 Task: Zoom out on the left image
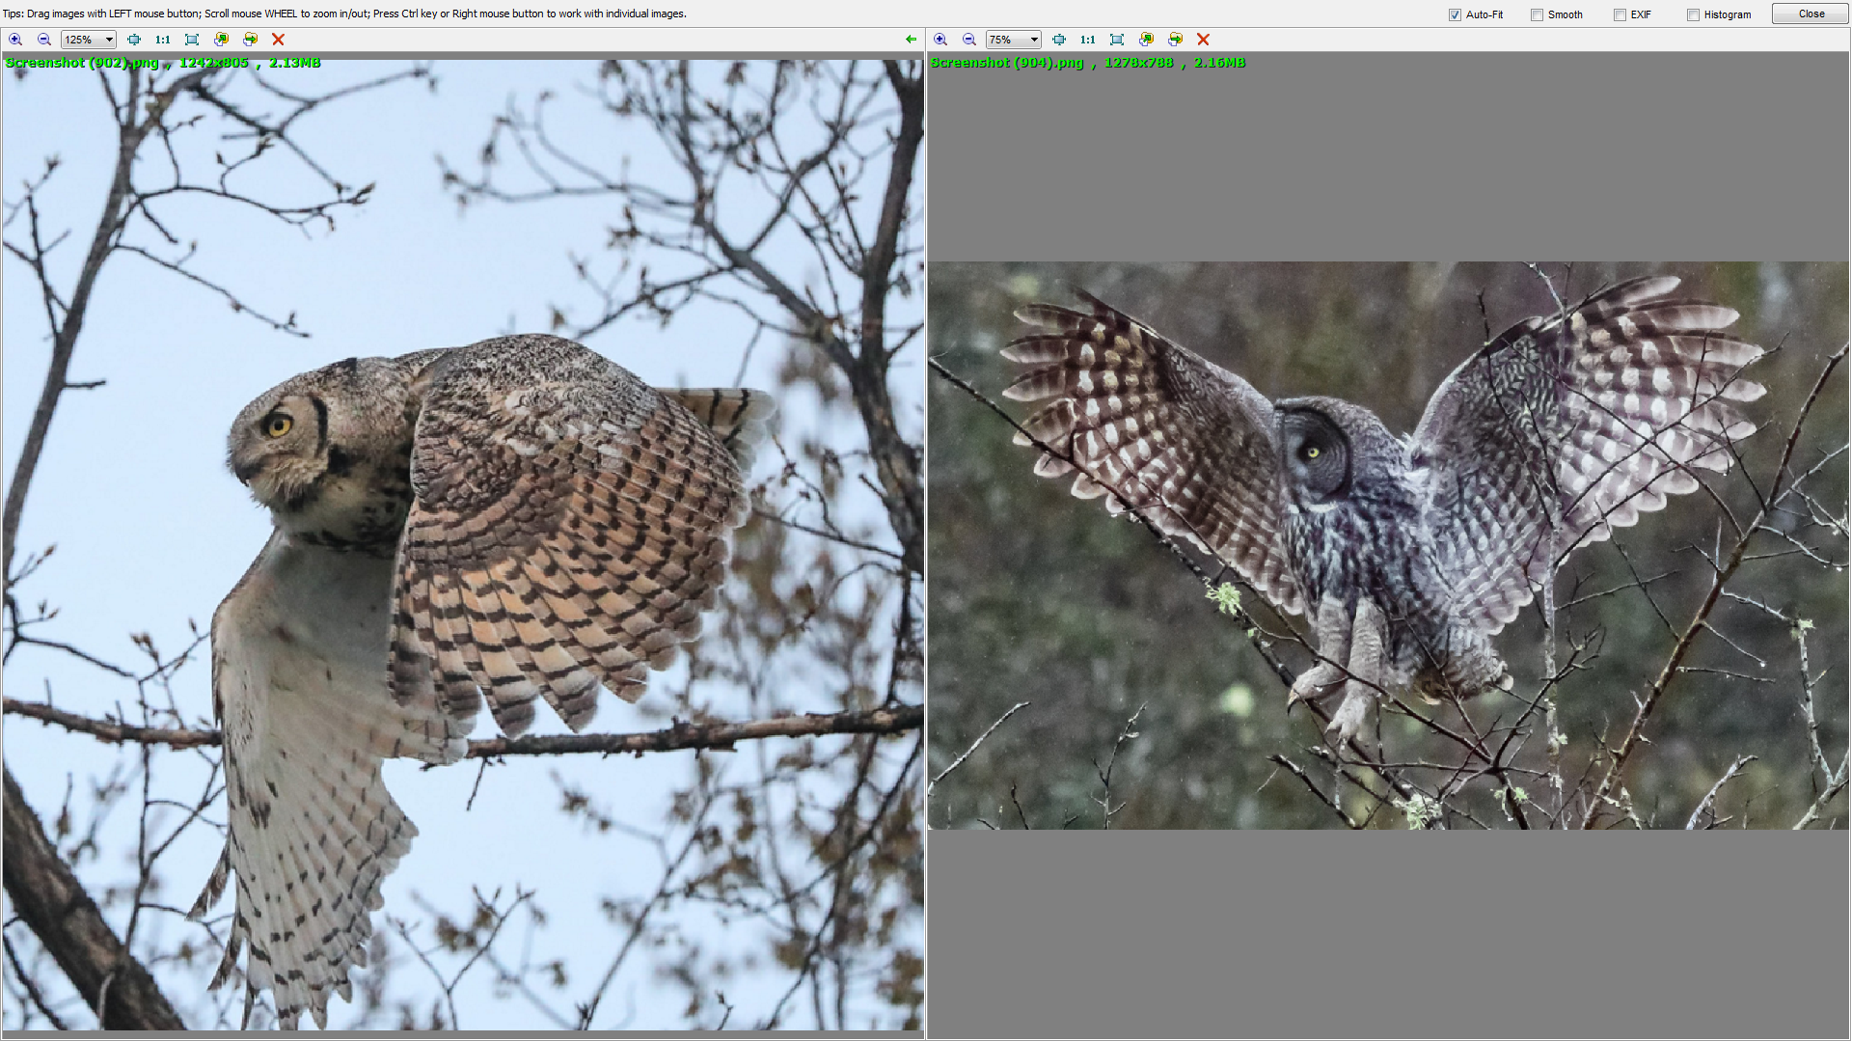44,40
